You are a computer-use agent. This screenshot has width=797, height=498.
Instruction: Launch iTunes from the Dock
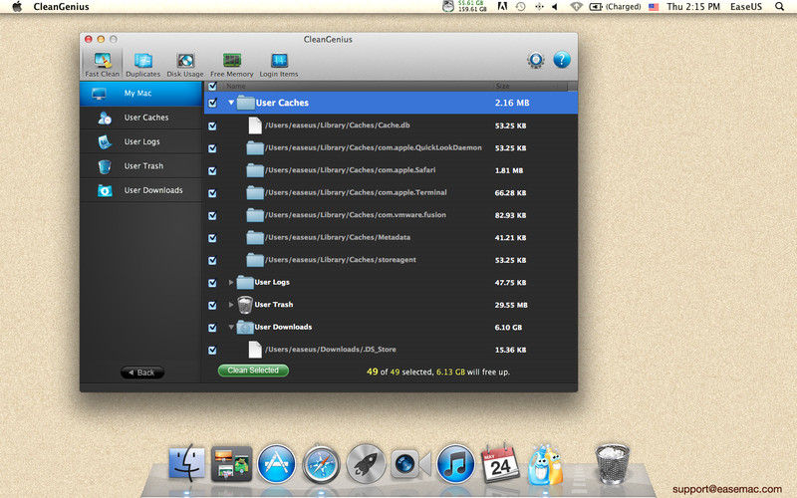(455, 463)
